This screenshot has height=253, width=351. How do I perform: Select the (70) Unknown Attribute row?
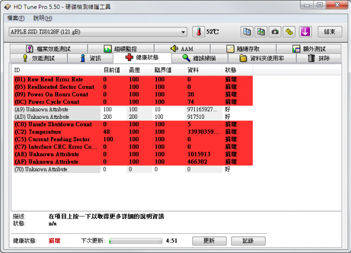coord(133,169)
